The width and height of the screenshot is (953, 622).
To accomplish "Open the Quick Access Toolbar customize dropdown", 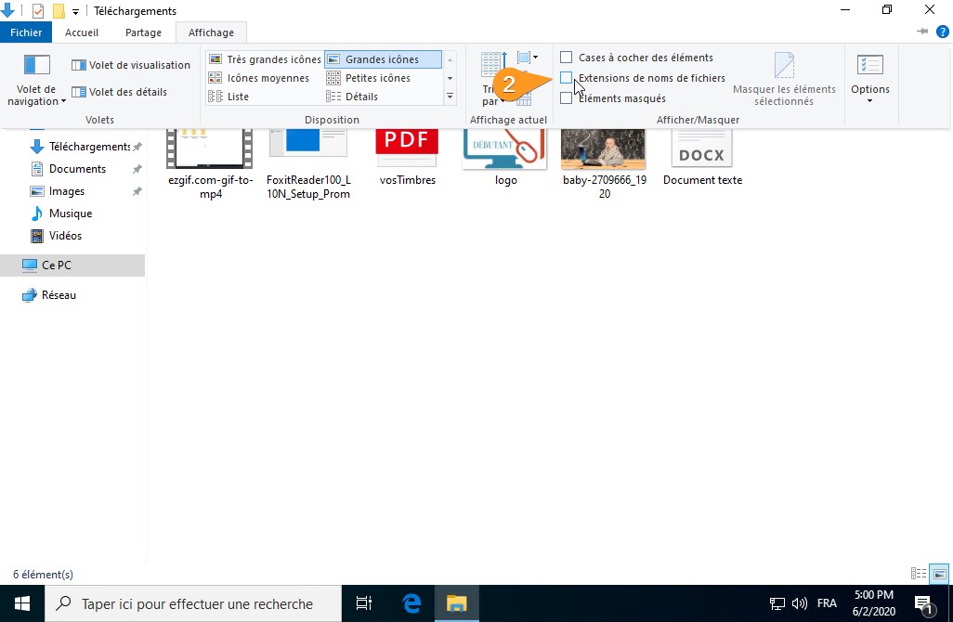I will tap(75, 11).
